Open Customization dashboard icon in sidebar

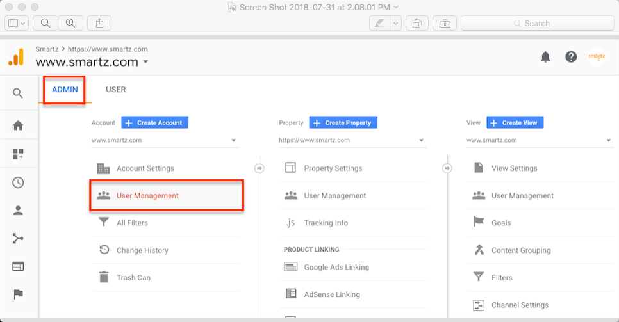[x=18, y=154]
